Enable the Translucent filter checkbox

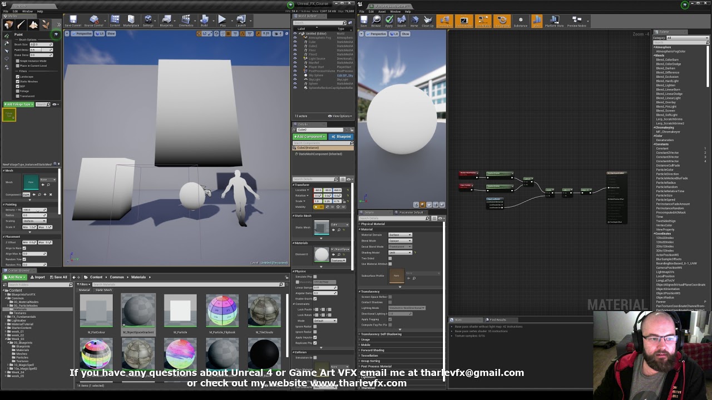[18, 96]
